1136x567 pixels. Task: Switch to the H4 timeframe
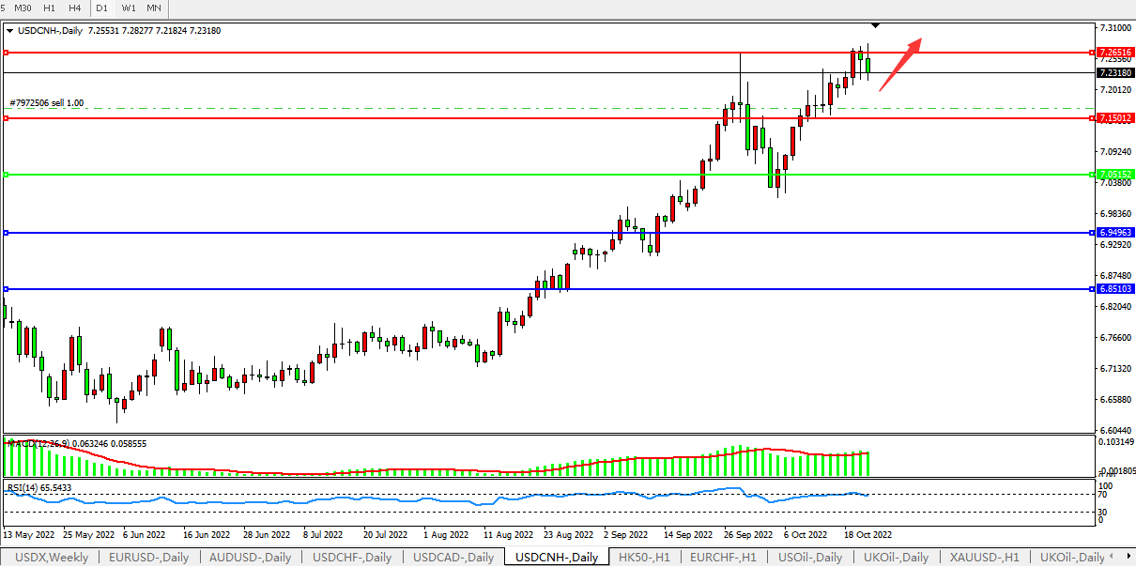point(74,8)
